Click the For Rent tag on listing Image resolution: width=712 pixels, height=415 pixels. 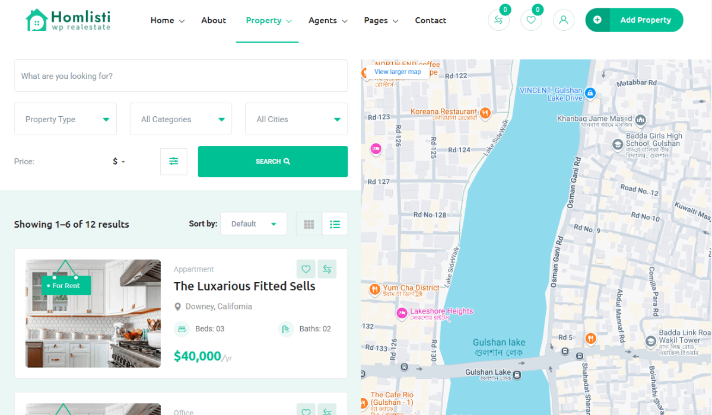(x=66, y=286)
